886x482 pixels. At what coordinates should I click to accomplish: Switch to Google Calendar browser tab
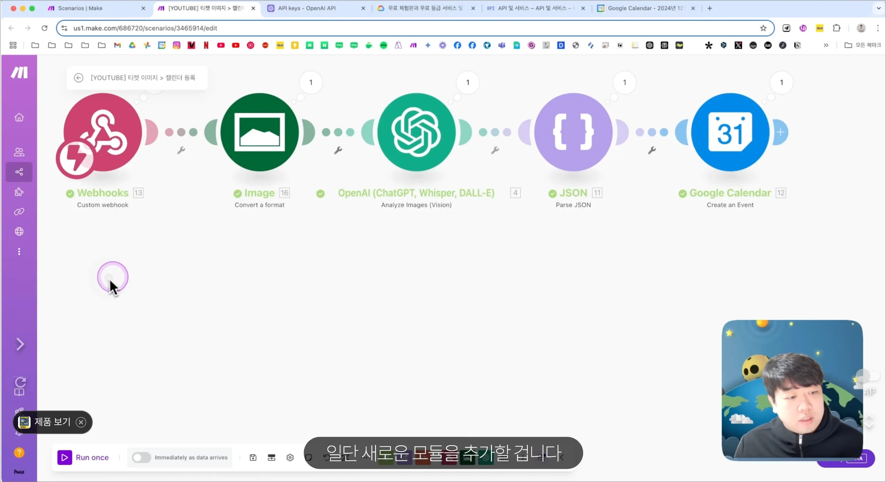(645, 8)
